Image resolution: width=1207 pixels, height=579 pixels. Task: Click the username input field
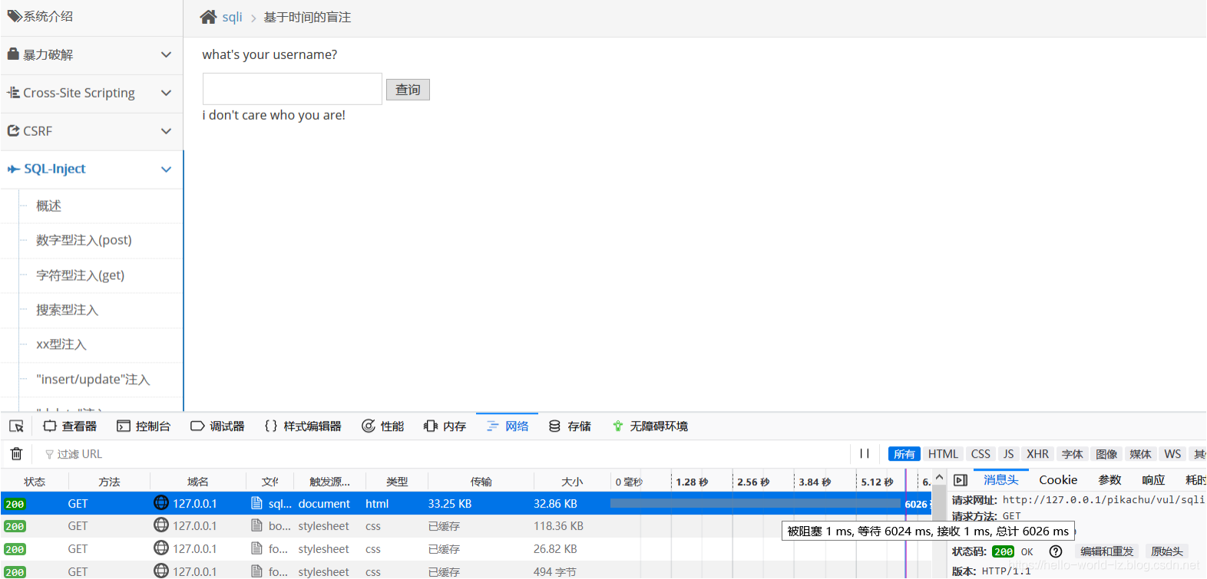pyautogui.click(x=293, y=89)
